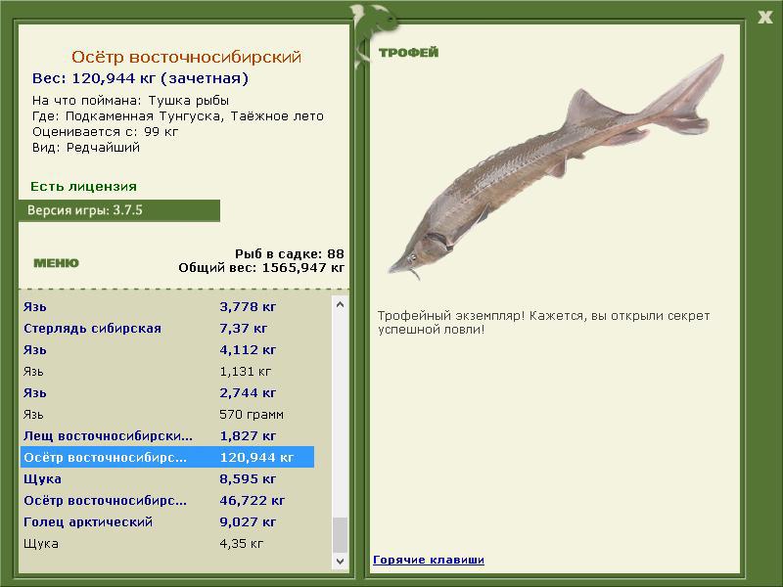
Task: Select Щука 4,35 кг row
Action: pos(167,543)
